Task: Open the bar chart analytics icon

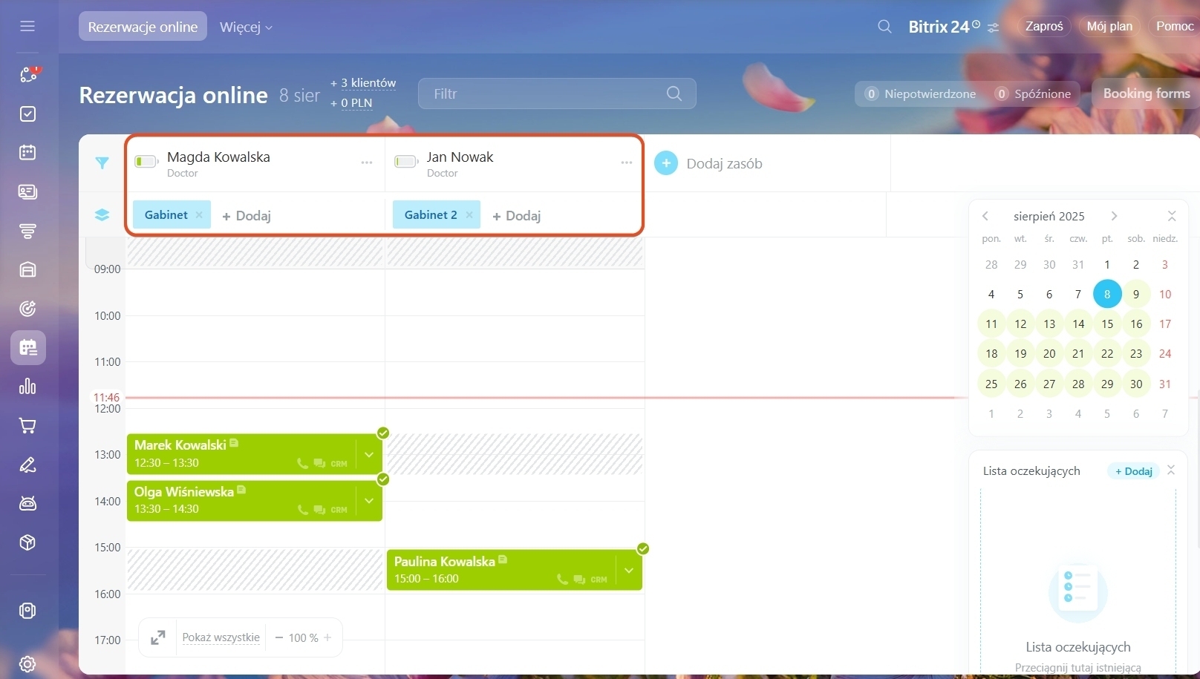Action: (x=27, y=387)
